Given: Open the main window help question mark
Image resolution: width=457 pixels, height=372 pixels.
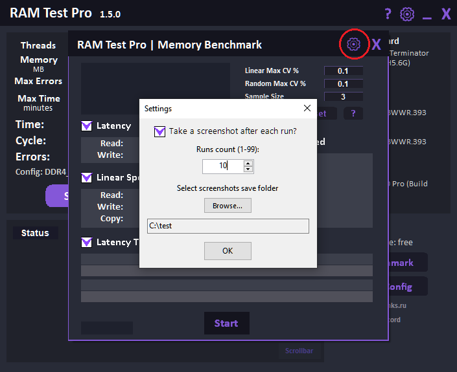Looking at the screenshot, I should (388, 14).
